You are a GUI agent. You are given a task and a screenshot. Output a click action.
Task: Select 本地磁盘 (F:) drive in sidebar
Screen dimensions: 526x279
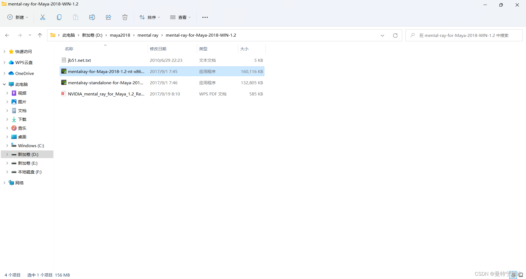[x=30, y=172]
